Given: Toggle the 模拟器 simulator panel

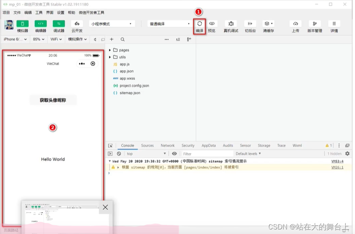Looking at the screenshot, I should pos(23,24).
